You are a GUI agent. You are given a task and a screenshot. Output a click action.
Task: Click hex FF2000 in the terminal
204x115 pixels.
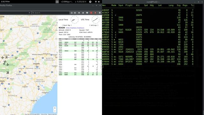pyautogui.click(x=106, y=18)
